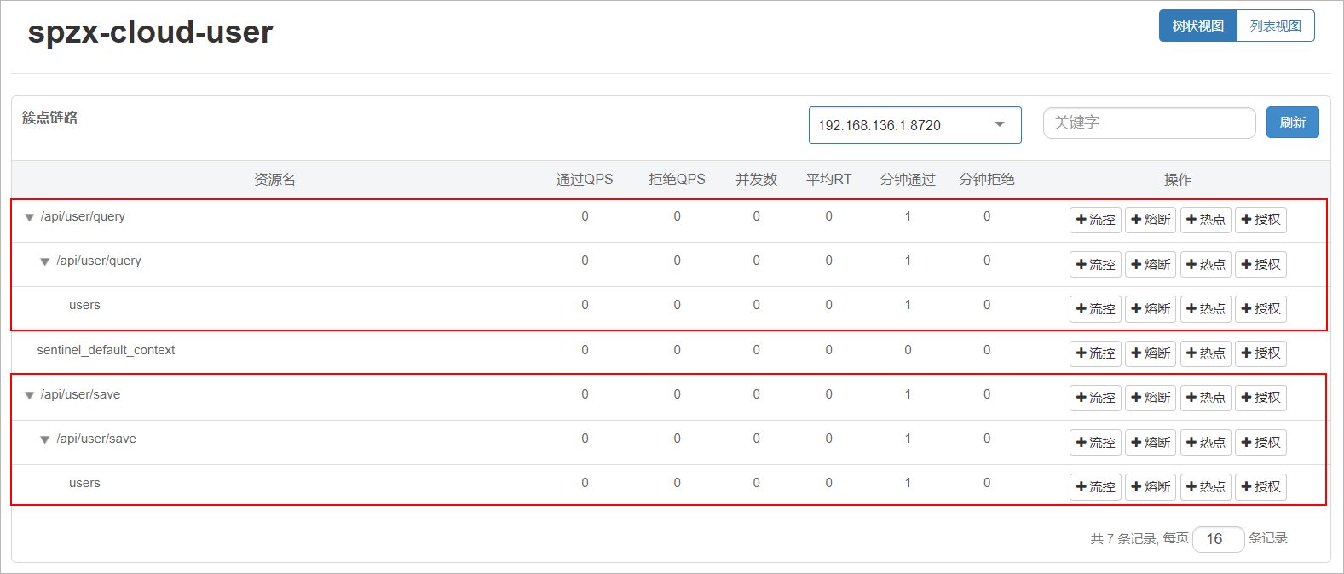1344x574 pixels.
Task: Add flow control rule for top /api/user/query
Action: [x=1095, y=220]
